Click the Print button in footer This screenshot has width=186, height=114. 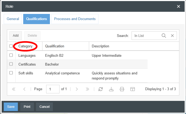[x=27, y=107]
